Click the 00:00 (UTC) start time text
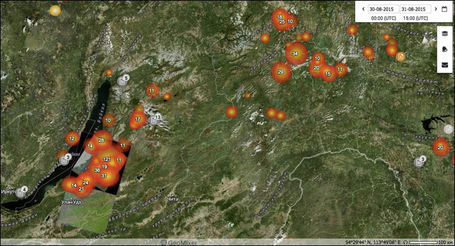The width and height of the screenshot is (455, 246). pos(384,18)
